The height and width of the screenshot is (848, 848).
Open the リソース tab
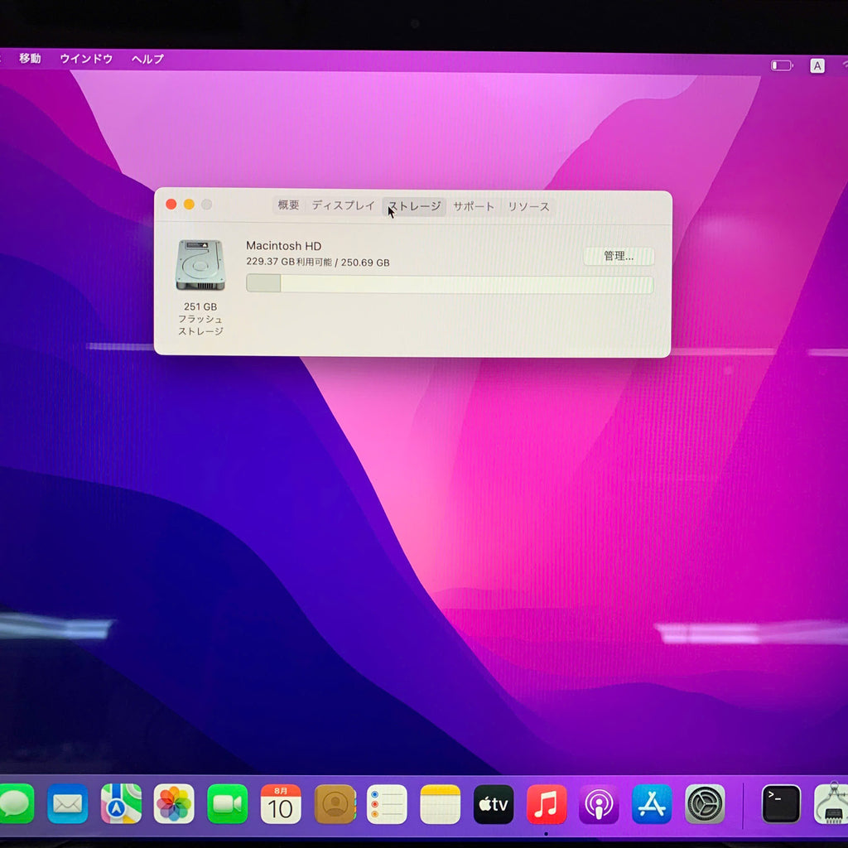pyautogui.click(x=528, y=206)
